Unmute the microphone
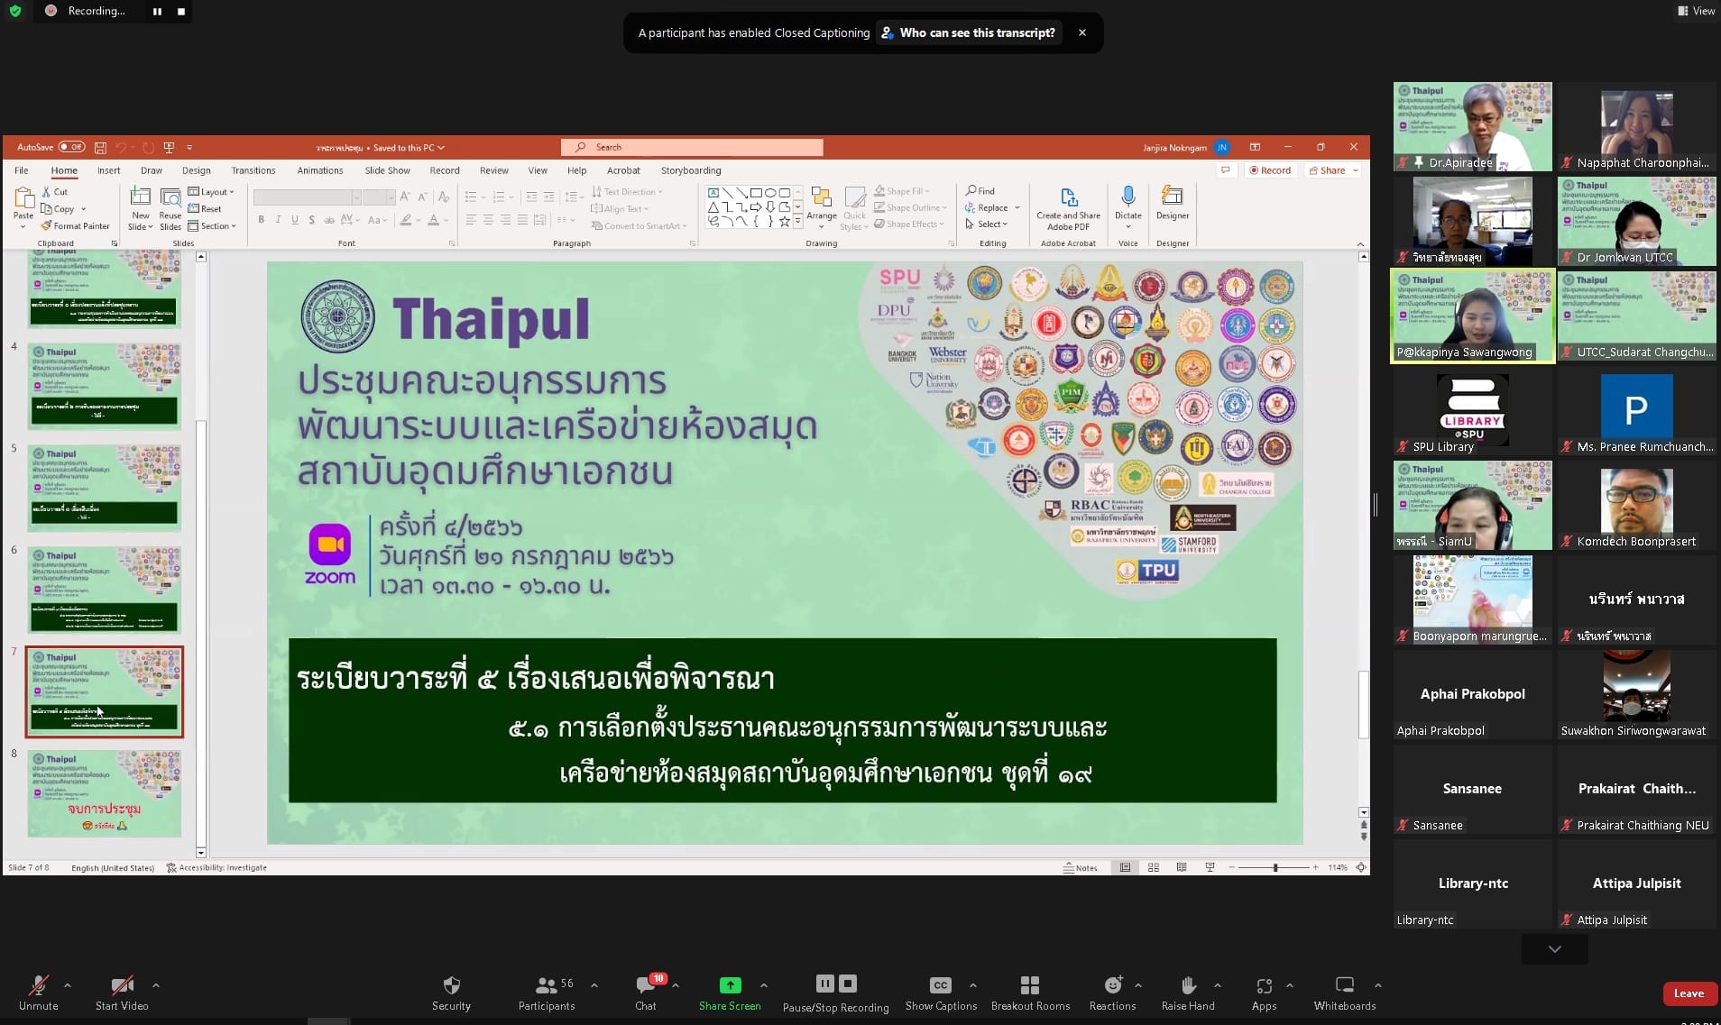Image resolution: width=1721 pixels, height=1025 pixels. [x=38, y=985]
